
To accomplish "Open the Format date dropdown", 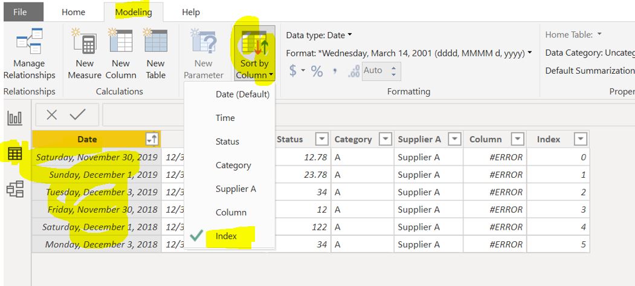I will [x=408, y=53].
